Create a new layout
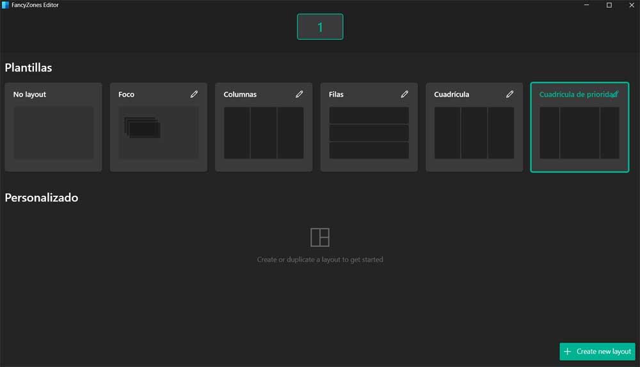This screenshot has height=367, width=640. pyautogui.click(x=597, y=352)
